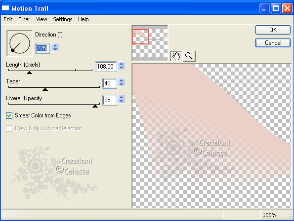Screen dimensions: 294x221
Task: Click the Length pixels slider handle
Action: pyautogui.click(x=29, y=73)
